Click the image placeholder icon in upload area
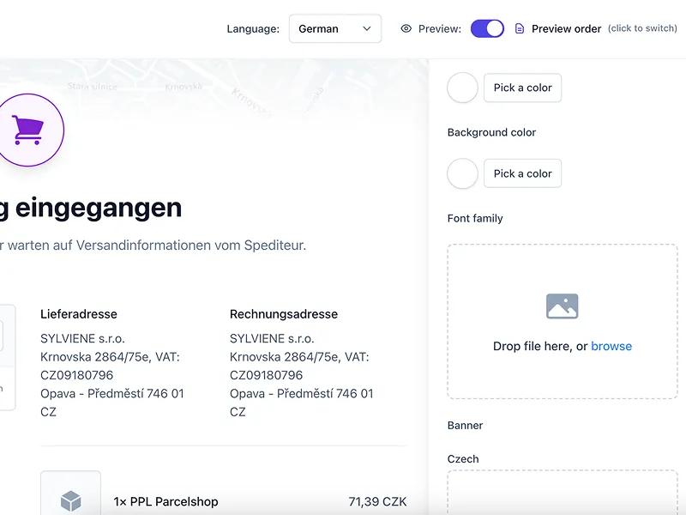Image resolution: width=686 pixels, height=515 pixels. (561, 306)
